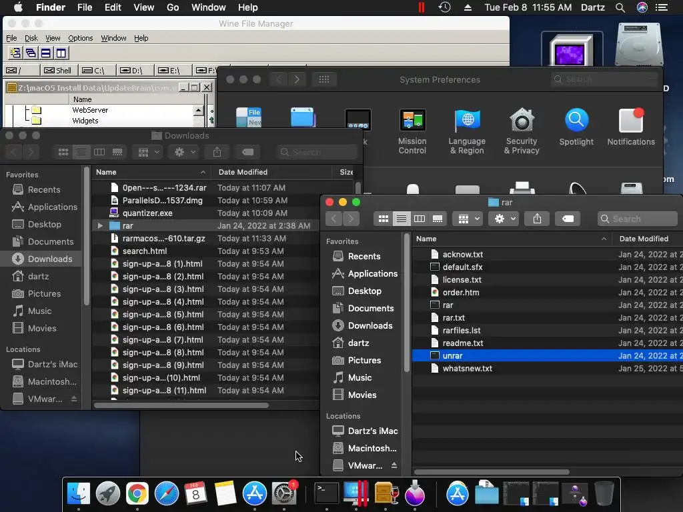Open Mission Control preferences pane
Image resolution: width=683 pixels, height=512 pixels.
click(x=412, y=131)
